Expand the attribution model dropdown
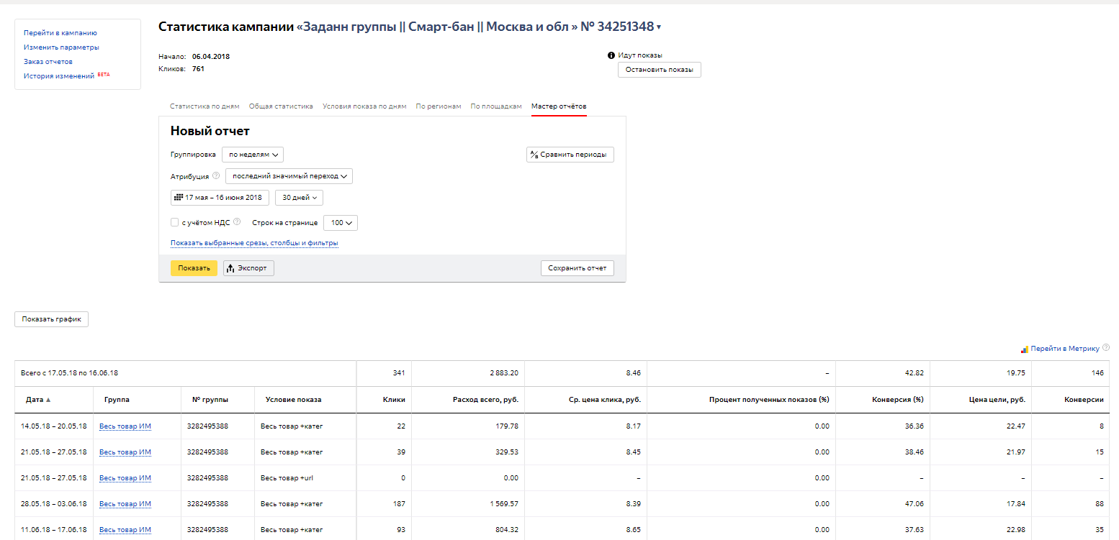This screenshot has height=540, width=1119. coord(289,176)
